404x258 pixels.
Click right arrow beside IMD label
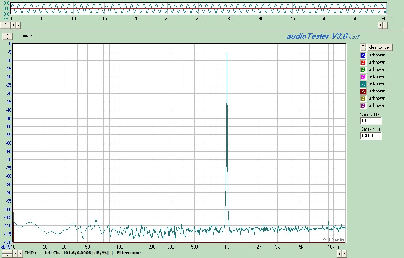[20, 253]
